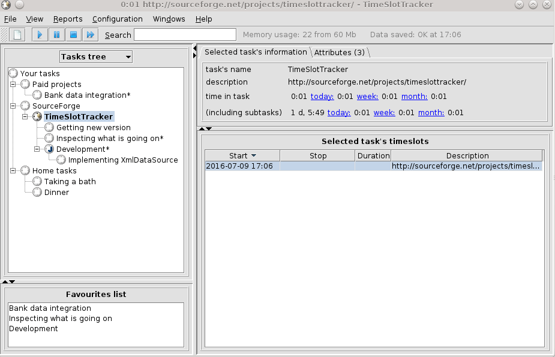Open the File menu
Image resolution: width=555 pixels, height=357 pixels.
pyautogui.click(x=10, y=19)
